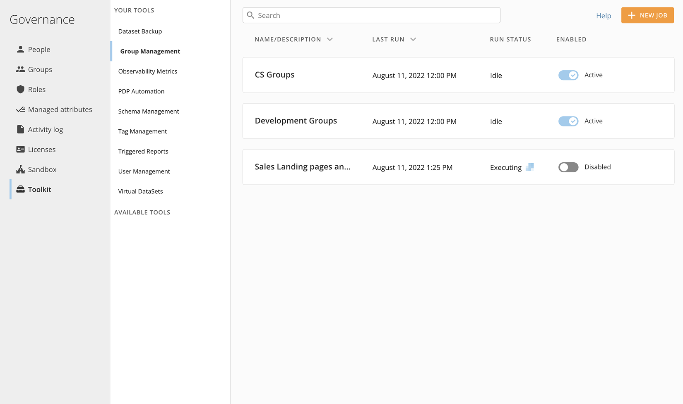Go to Managed attributes section

(x=60, y=109)
